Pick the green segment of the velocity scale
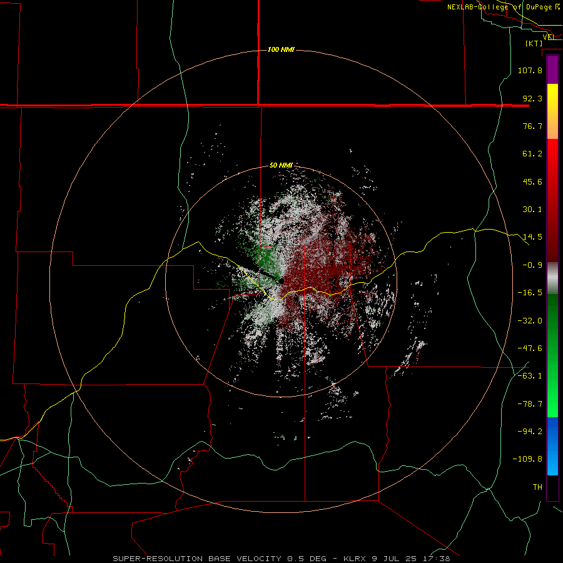 [552, 355]
